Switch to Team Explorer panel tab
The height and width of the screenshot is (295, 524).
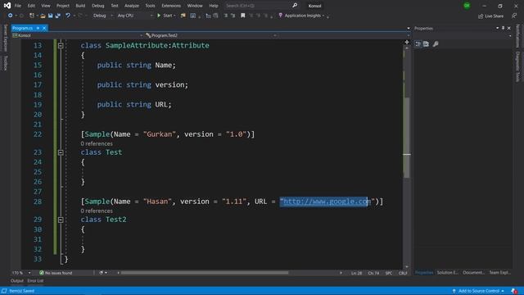click(x=500, y=273)
